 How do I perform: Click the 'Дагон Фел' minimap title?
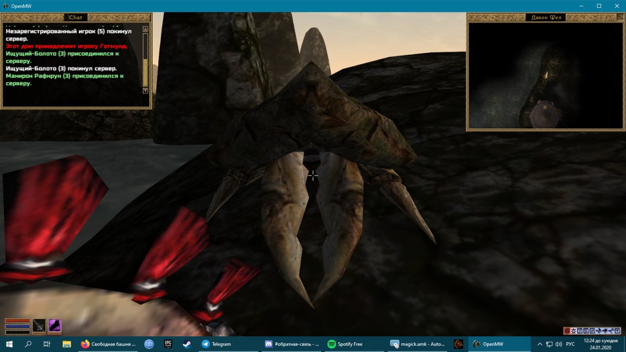(x=546, y=18)
